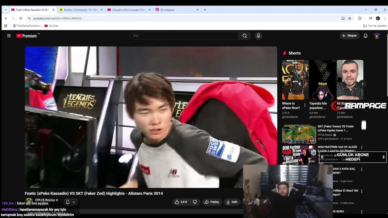Open the YouTube bookmark

click(51, 26)
